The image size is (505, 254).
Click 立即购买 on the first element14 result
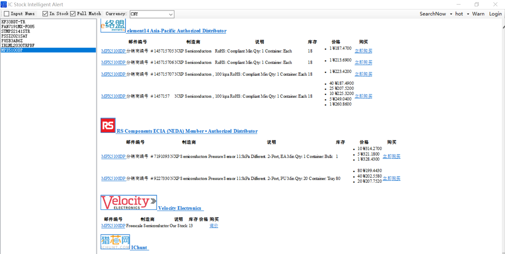(363, 51)
